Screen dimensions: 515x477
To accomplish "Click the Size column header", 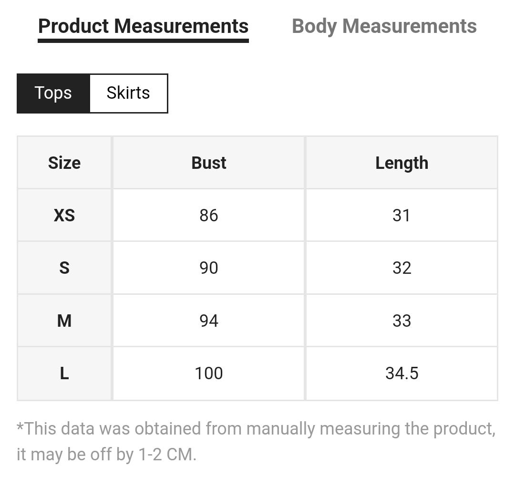I will tap(64, 163).
